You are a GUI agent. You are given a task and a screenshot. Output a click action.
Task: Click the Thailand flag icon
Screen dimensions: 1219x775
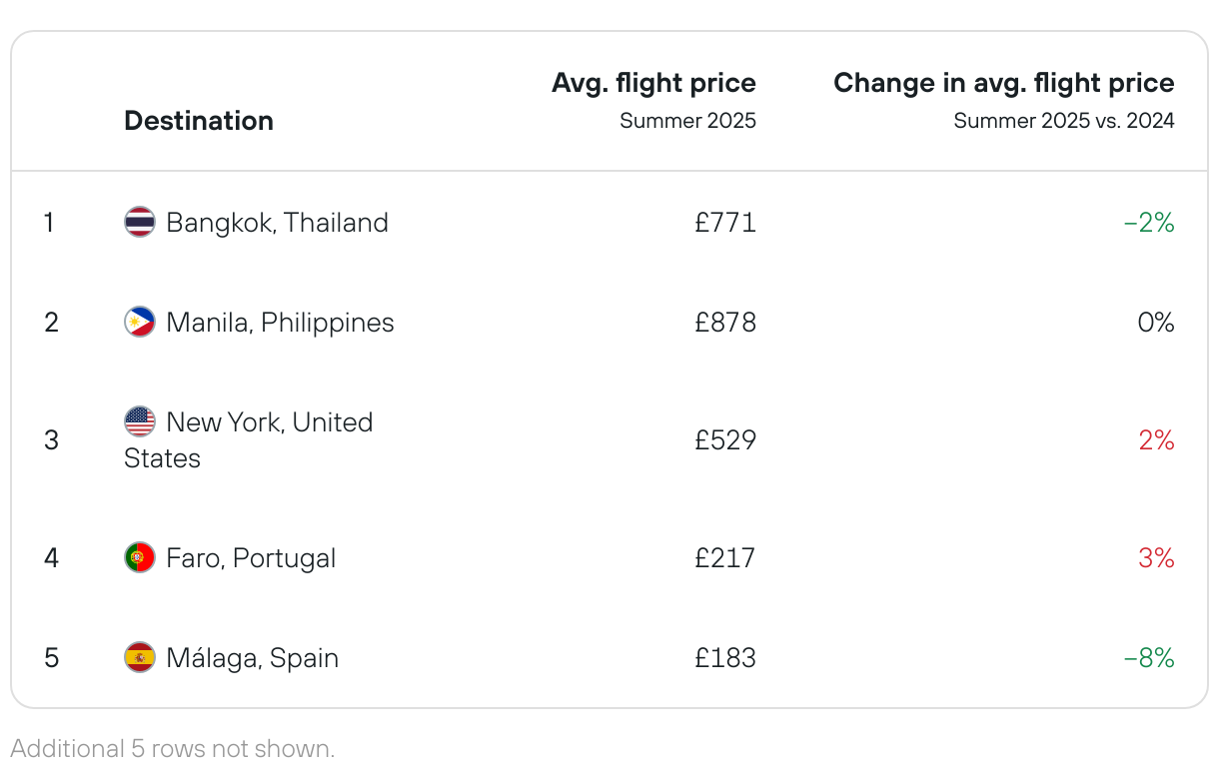140,222
